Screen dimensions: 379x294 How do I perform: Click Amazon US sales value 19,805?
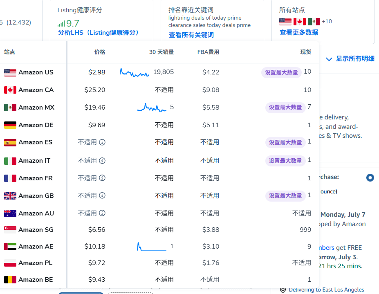pos(164,72)
